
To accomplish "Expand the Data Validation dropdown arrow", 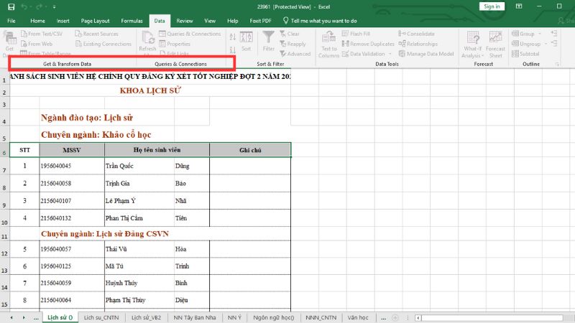I will tap(388, 54).
